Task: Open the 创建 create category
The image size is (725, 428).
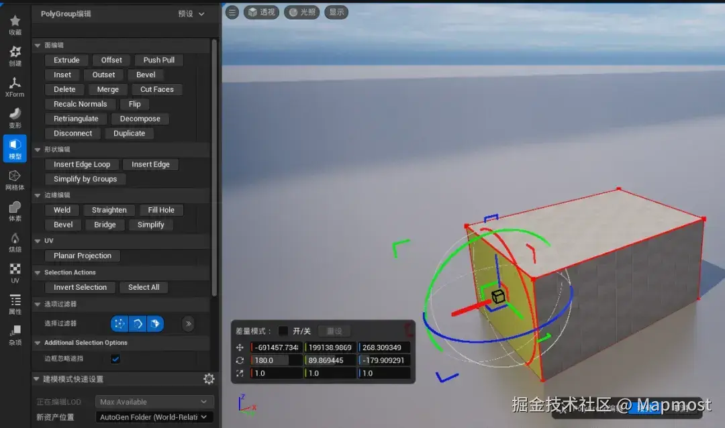Action: coord(15,56)
